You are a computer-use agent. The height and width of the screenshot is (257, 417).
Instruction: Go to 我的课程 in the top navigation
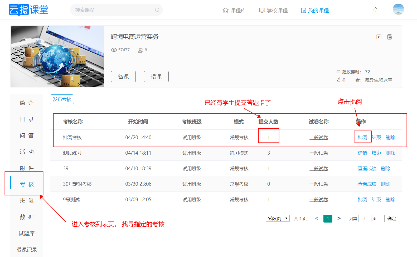(315, 11)
